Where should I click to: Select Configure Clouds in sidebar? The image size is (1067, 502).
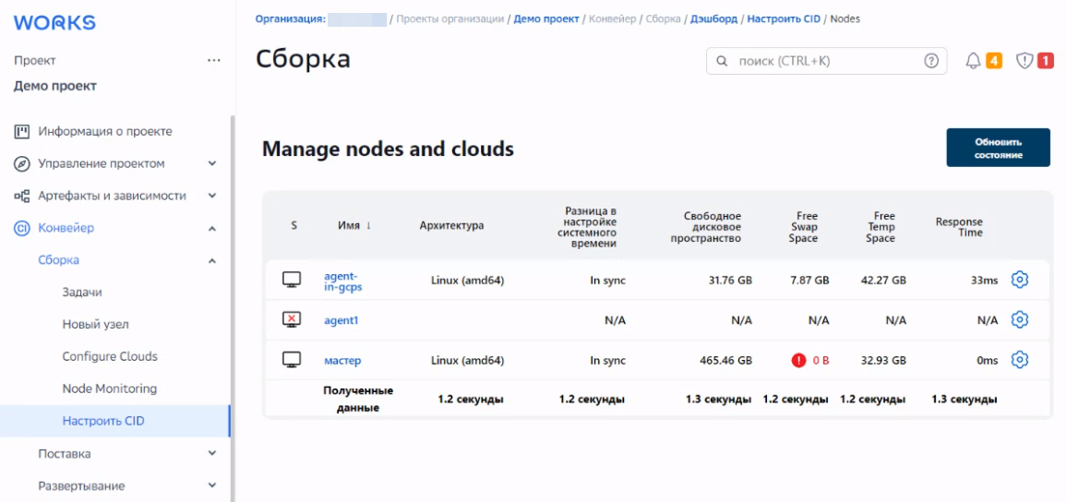coord(109,356)
